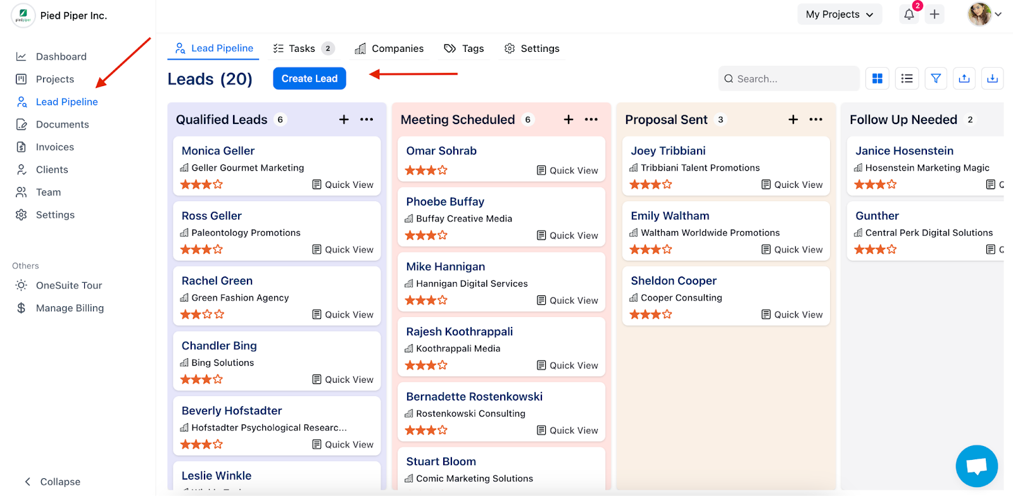
Task: Expand the My Projects dropdown
Action: click(x=840, y=14)
